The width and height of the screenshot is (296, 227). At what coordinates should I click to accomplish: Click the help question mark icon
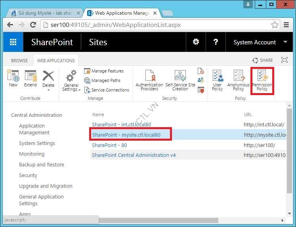(x=216, y=42)
